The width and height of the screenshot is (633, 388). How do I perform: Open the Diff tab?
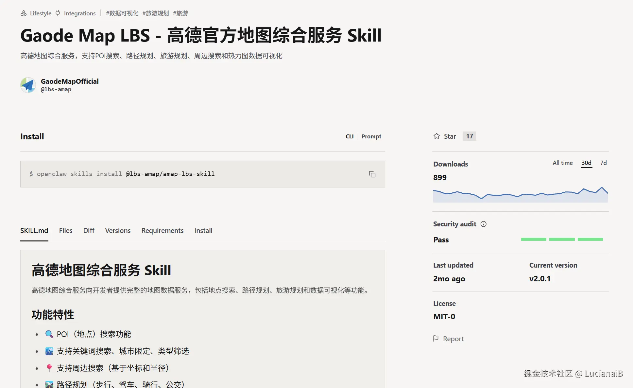tap(89, 231)
